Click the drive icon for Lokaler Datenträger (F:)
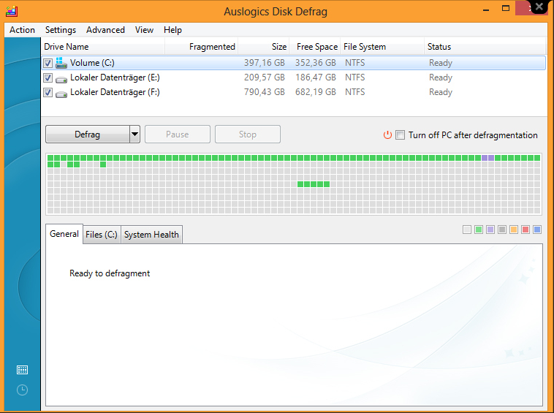The width and height of the screenshot is (554, 413). [x=61, y=94]
